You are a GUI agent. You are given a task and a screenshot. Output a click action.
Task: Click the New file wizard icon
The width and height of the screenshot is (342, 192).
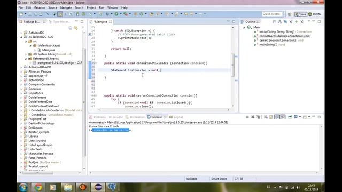[21, 14]
